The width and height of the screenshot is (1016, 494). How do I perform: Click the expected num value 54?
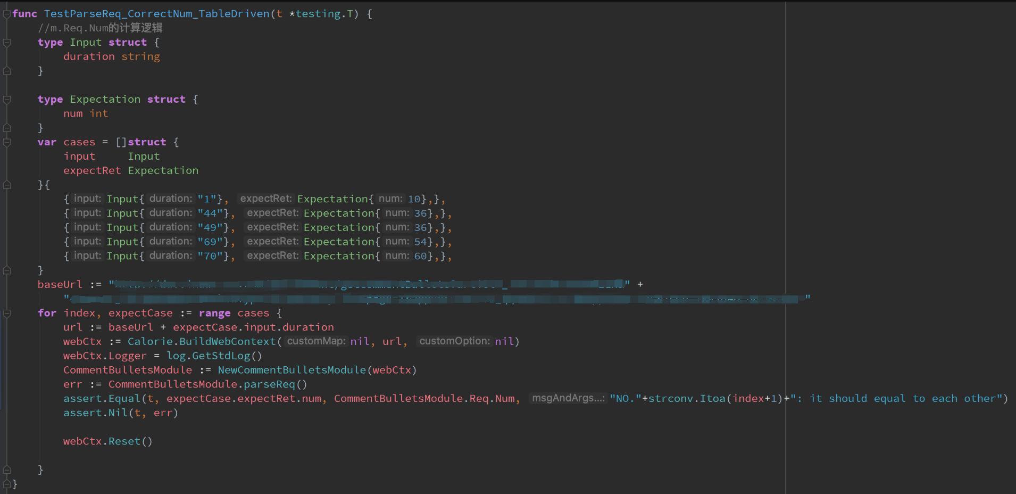pos(420,242)
